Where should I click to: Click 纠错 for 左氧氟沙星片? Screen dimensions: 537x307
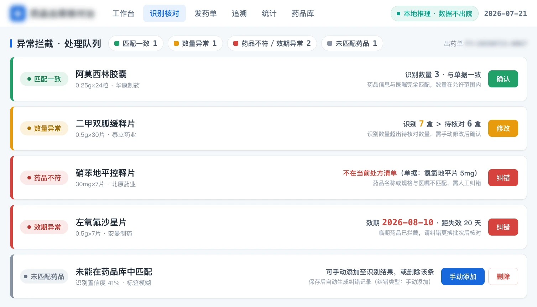(x=503, y=227)
